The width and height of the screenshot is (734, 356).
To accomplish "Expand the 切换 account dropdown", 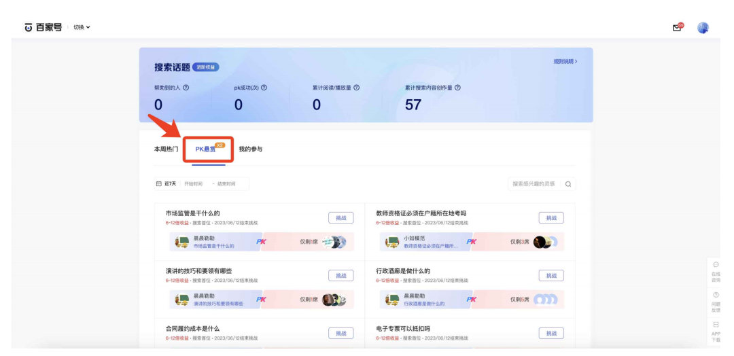I will point(82,28).
